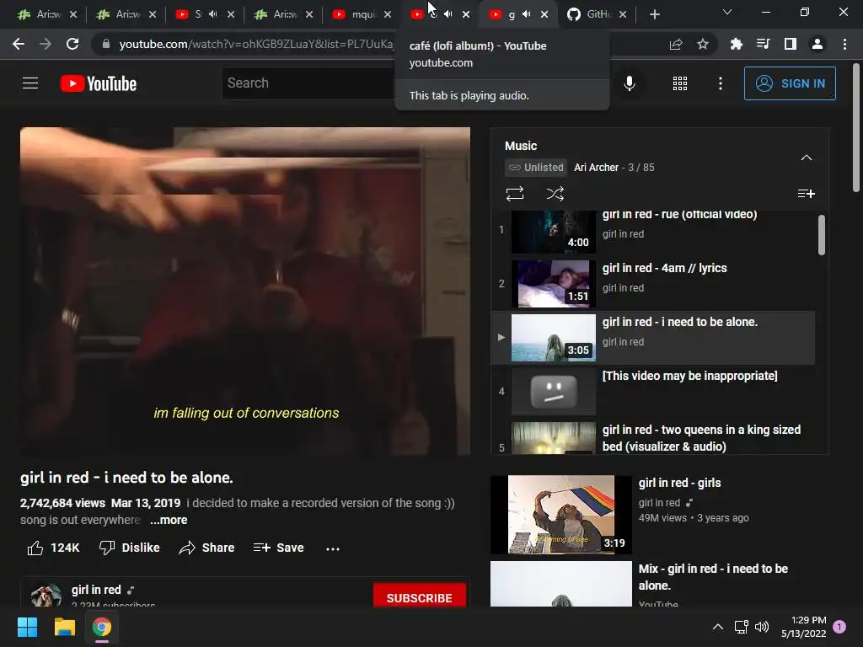Image resolution: width=863 pixels, height=647 pixels.
Task: Click the Chrome taskbar icon
Action: tap(102, 627)
